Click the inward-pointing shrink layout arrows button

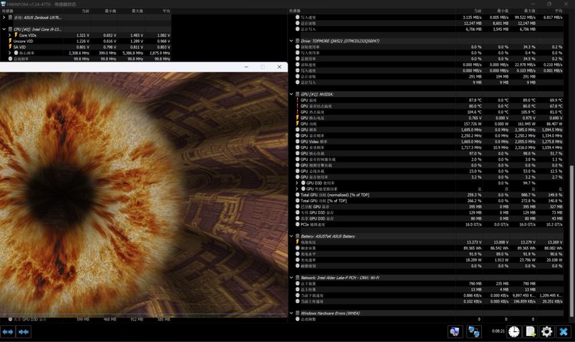click(x=24, y=332)
